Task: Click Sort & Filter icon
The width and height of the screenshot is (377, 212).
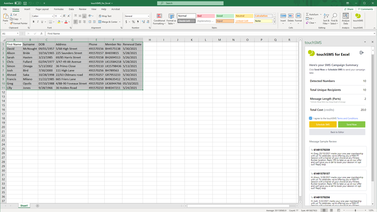Action: [x=326, y=19]
